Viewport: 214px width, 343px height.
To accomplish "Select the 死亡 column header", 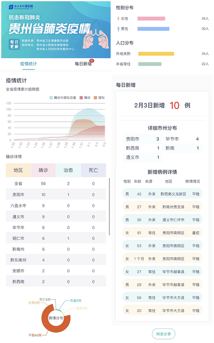I will (x=93, y=170).
